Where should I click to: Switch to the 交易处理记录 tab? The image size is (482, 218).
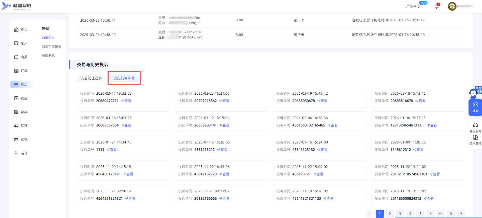coord(91,78)
